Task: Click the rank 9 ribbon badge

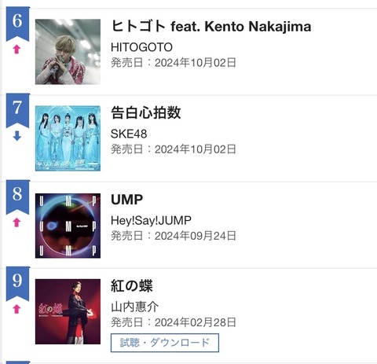Action: 18,284
